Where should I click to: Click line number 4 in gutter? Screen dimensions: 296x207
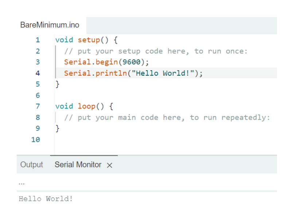click(x=38, y=73)
